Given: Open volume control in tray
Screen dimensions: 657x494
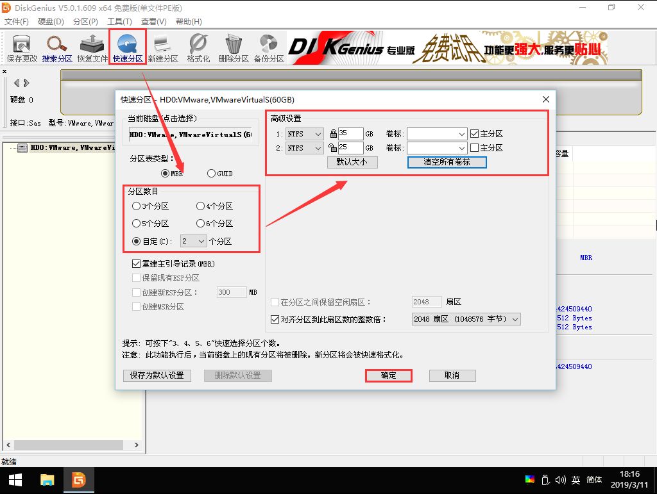Looking at the screenshot, I should (561, 480).
